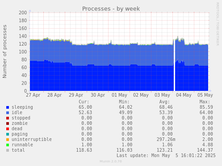The height and width of the screenshot is (166, 222).
Task: Click the '30 Apr' x-axis date label
Action: click(x=98, y=95)
